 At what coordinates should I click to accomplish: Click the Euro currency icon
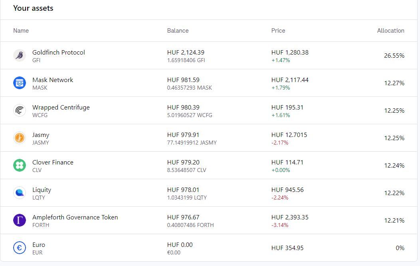point(20,248)
